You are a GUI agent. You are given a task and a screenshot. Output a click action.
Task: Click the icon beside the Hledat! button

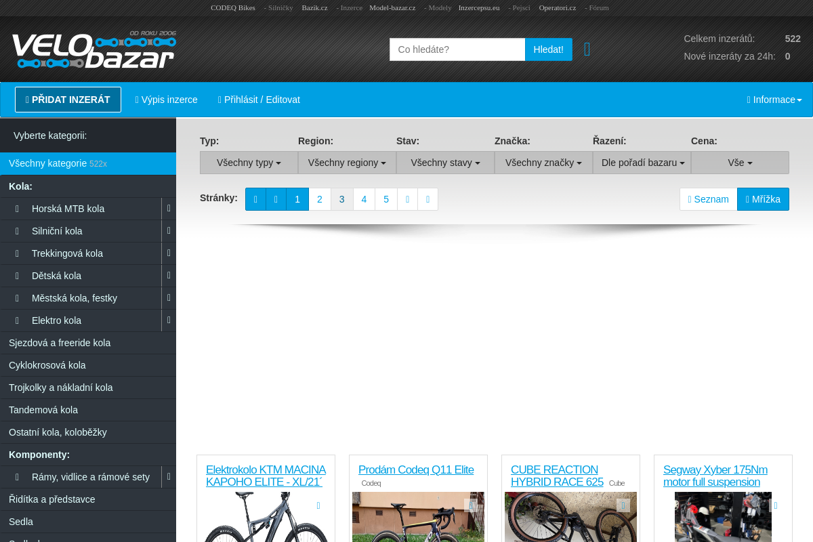pos(587,49)
